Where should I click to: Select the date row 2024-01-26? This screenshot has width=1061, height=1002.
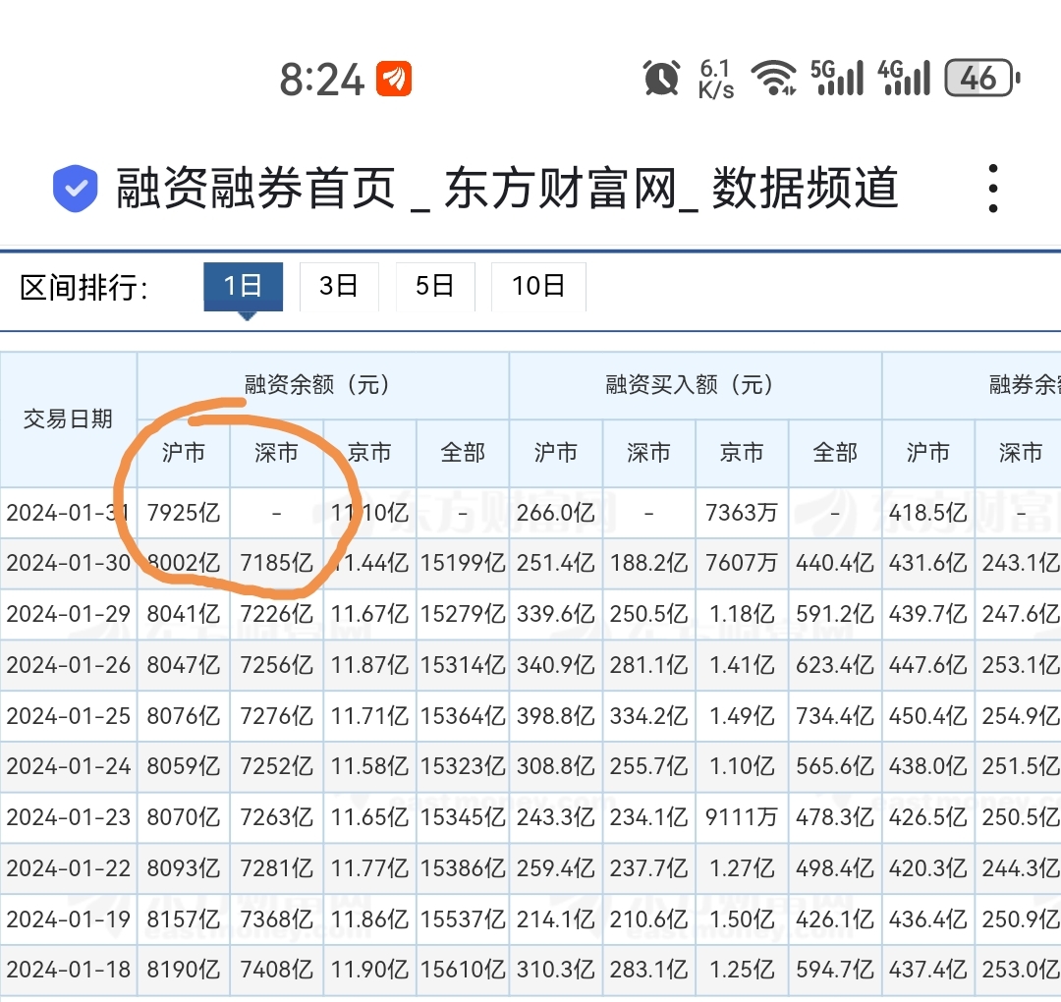click(69, 665)
